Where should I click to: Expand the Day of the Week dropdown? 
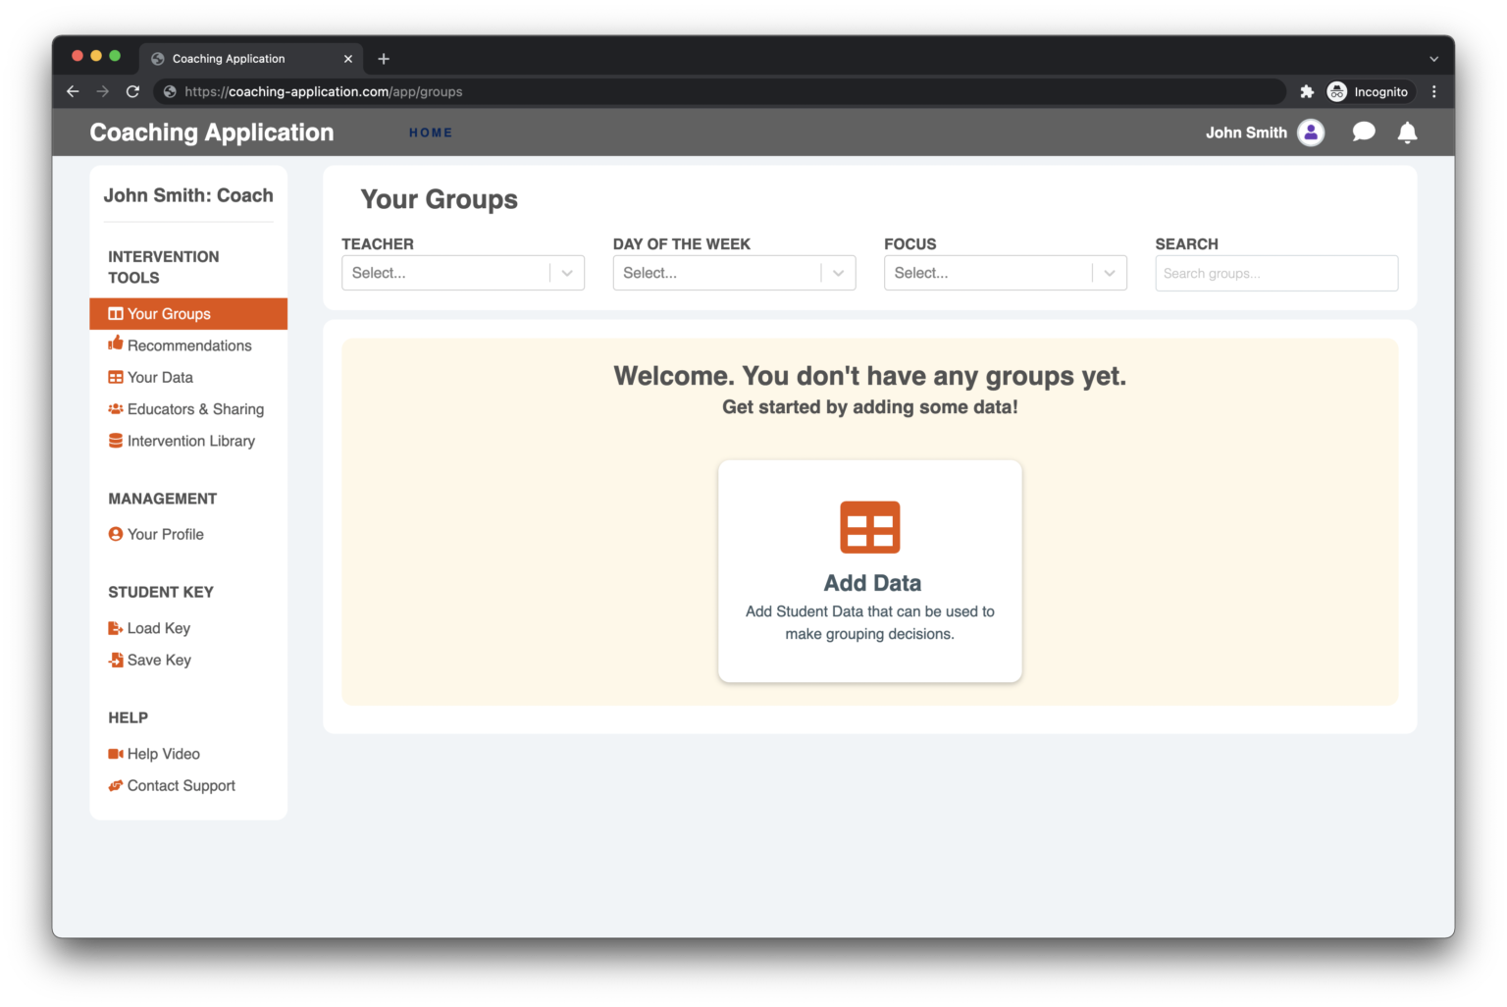coord(733,273)
